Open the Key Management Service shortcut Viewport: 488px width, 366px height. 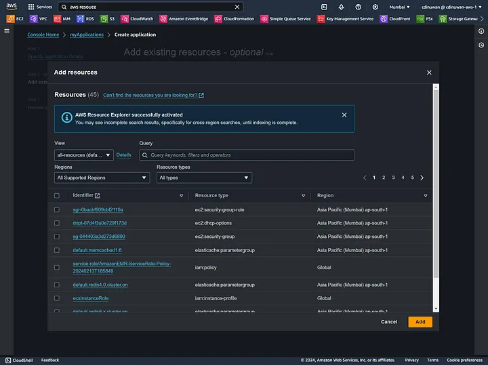click(345, 19)
